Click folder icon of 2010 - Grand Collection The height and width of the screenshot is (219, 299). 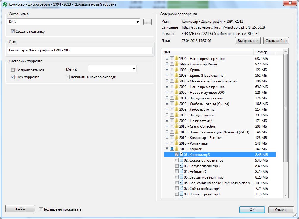click(x=176, y=126)
